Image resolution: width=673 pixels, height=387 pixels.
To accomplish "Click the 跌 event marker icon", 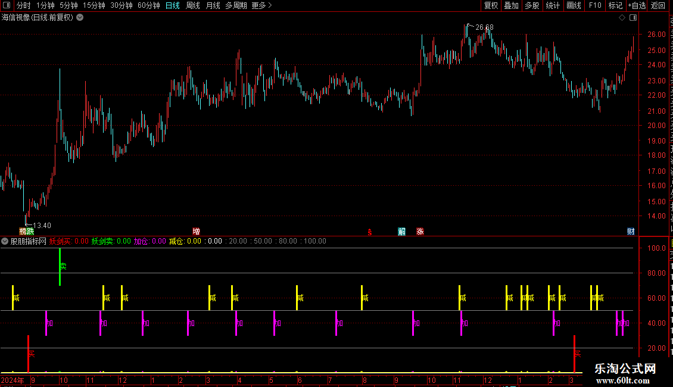I will pos(30,232).
